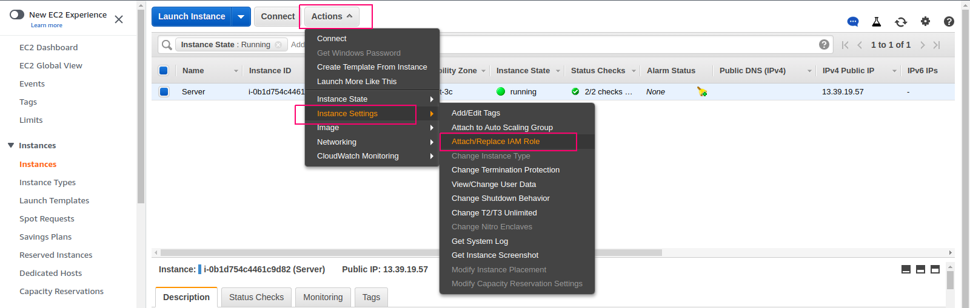
Task: Refresh the instances list
Action: (901, 22)
